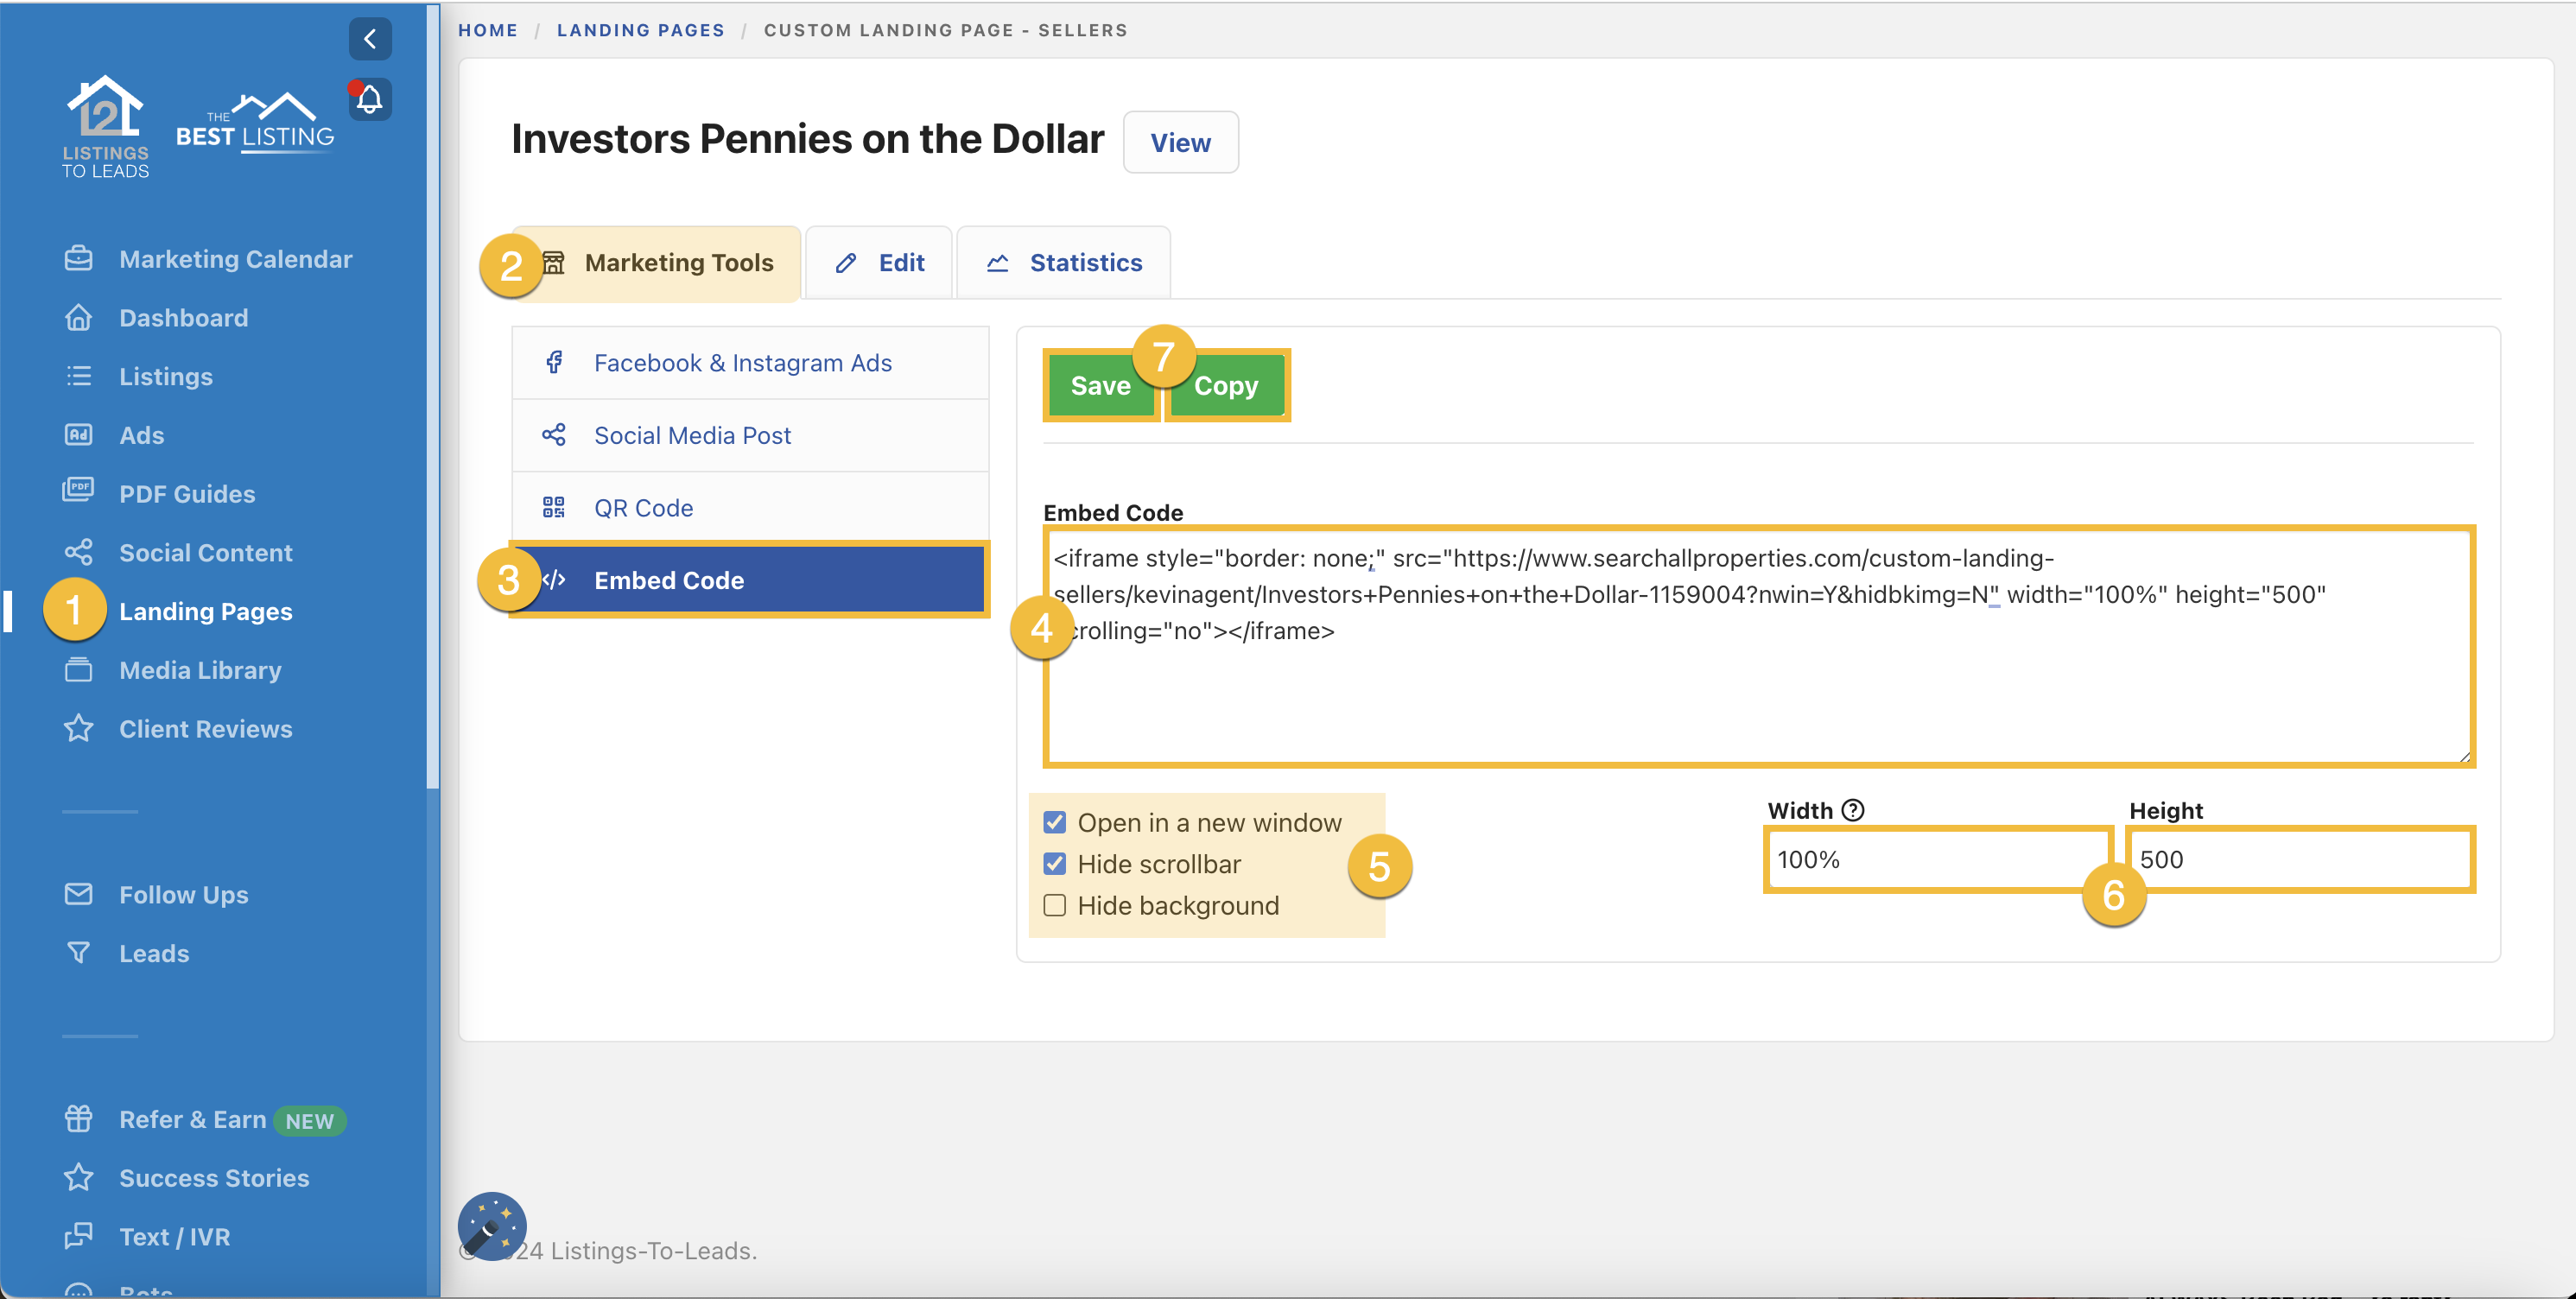
Task: Open the notification bell
Action: (369, 99)
